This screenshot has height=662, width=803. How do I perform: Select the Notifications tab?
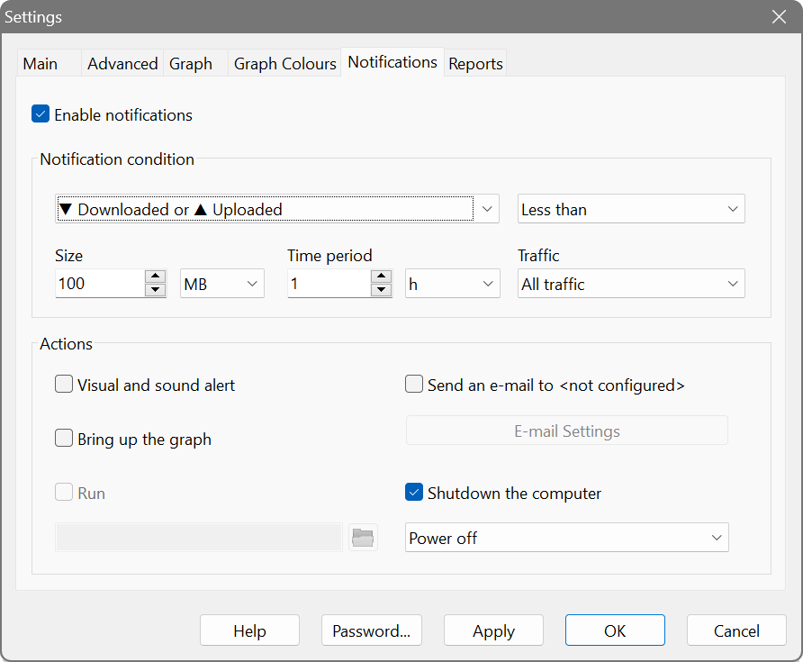392,62
